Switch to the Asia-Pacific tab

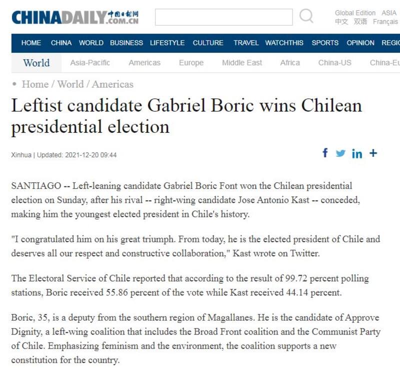click(x=90, y=63)
